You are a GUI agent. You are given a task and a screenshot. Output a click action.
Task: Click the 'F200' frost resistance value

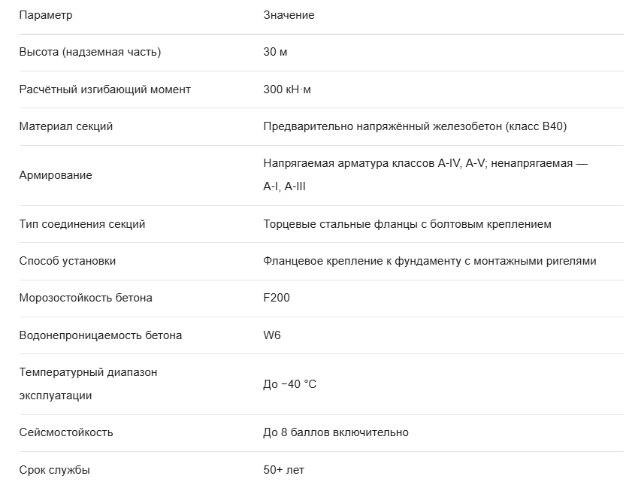point(277,298)
